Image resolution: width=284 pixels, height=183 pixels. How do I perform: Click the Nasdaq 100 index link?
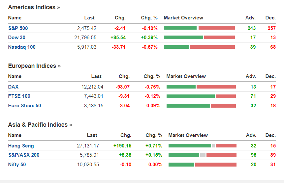(22, 47)
